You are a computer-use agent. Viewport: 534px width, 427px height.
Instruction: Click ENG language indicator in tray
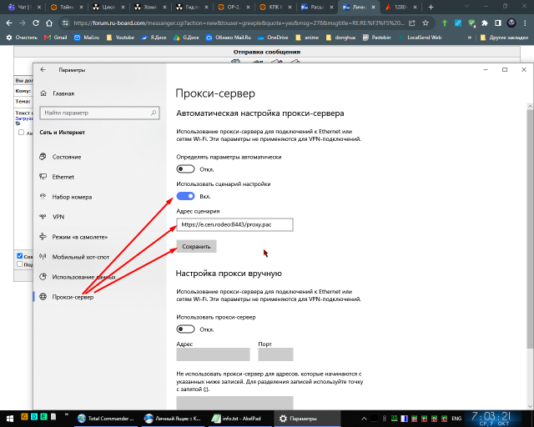pyautogui.click(x=456, y=419)
